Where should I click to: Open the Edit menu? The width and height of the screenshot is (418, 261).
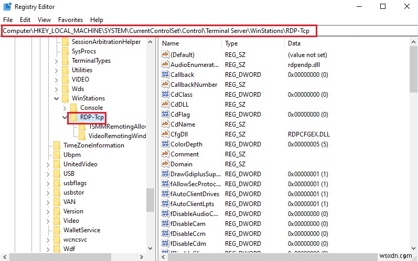tap(25, 20)
